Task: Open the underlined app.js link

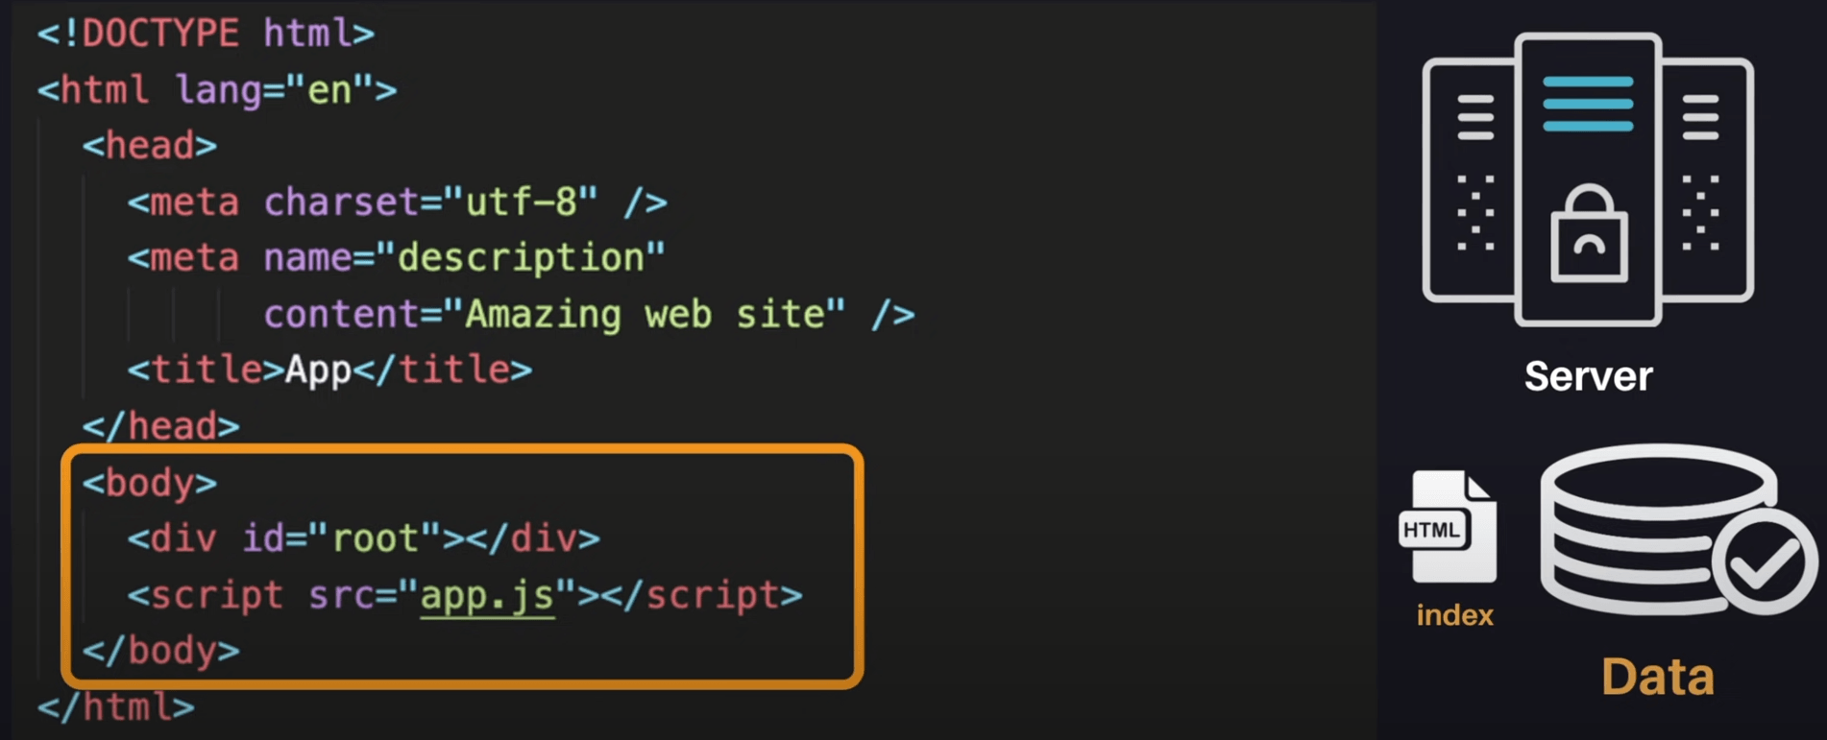Action: pyautogui.click(x=487, y=595)
